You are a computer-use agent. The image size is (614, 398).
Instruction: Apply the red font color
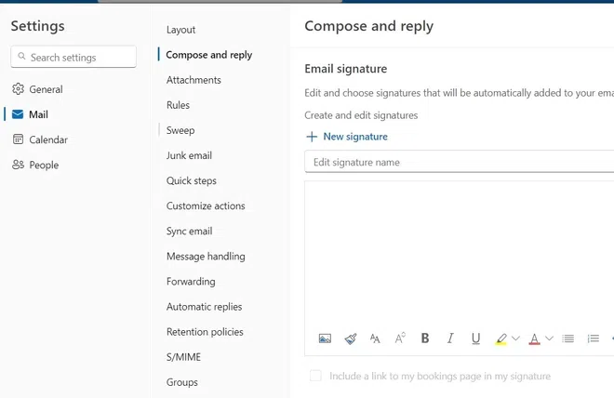534,338
